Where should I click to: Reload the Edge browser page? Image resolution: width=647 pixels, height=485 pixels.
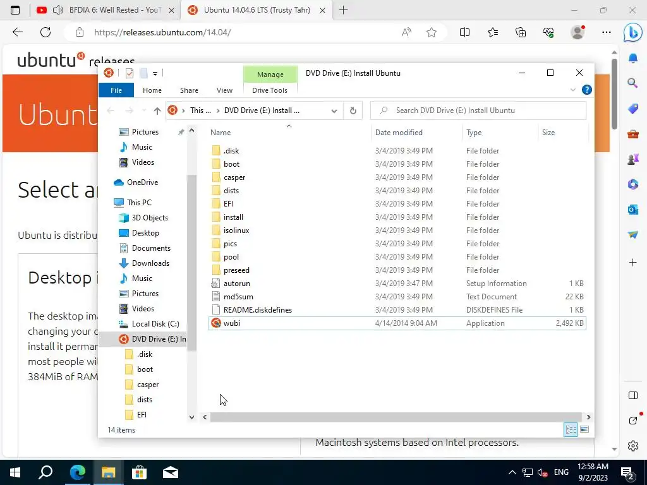(x=45, y=32)
